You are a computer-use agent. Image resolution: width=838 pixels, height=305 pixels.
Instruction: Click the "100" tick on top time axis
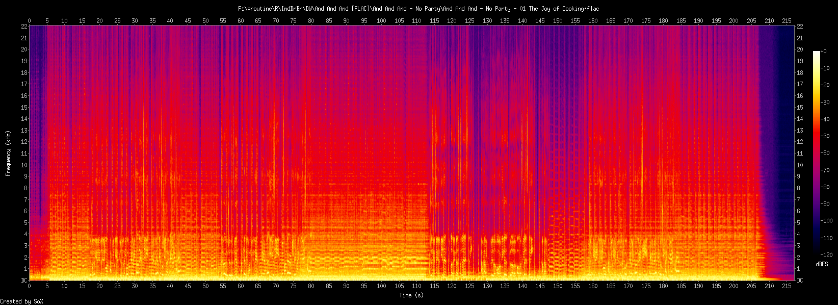coord(381,21)
